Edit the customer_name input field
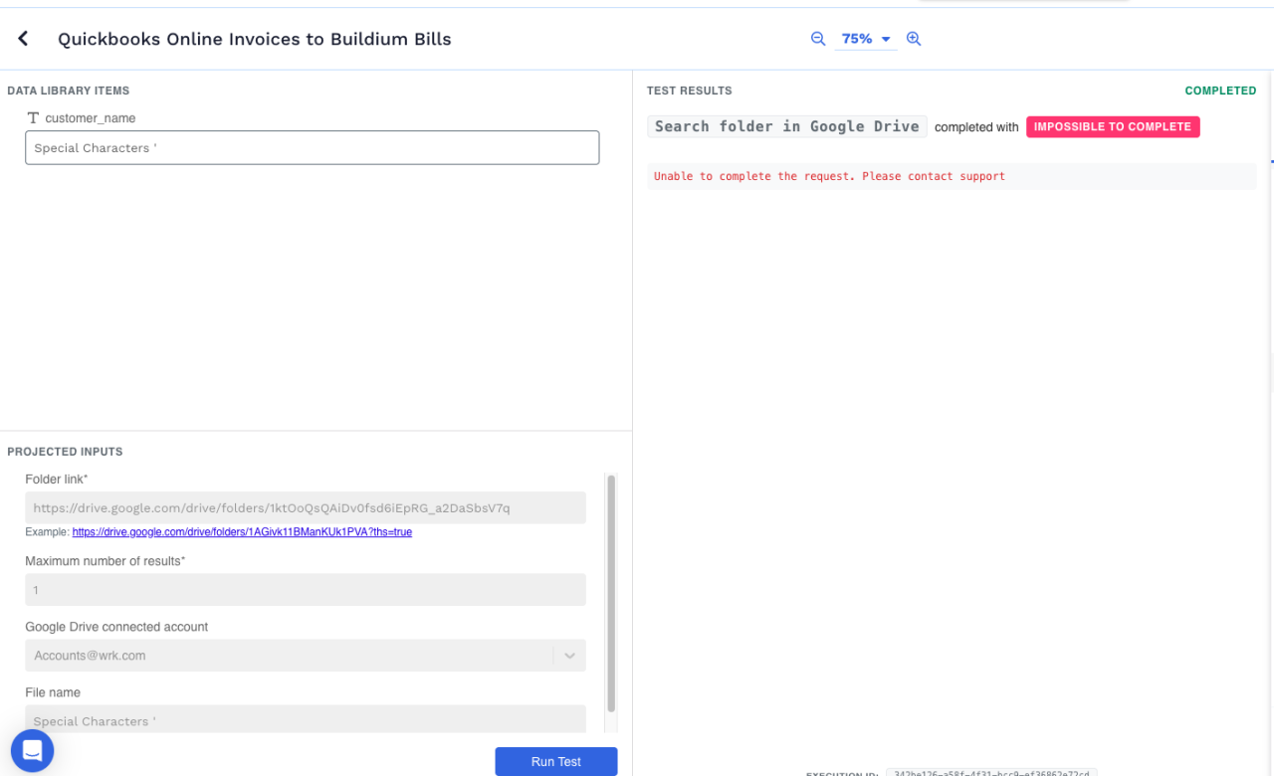The width and height of the screenshot is (1274, 776). [x=312, y=147]
